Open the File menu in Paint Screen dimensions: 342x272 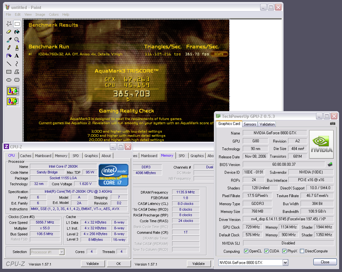coord(8,14)
